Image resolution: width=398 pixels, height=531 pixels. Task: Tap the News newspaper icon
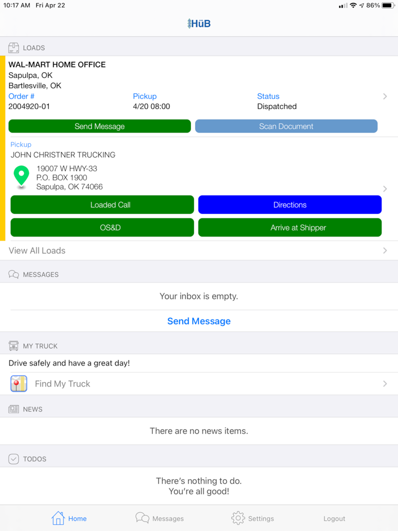tap(14, 409)
